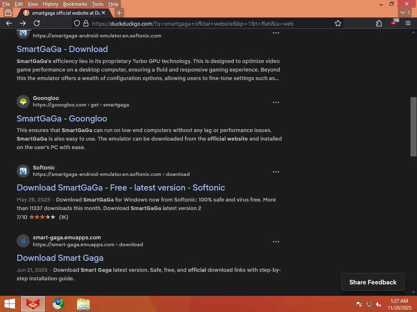Open the hamburger application menu
The image size is (417, 312).
[408, 23]
